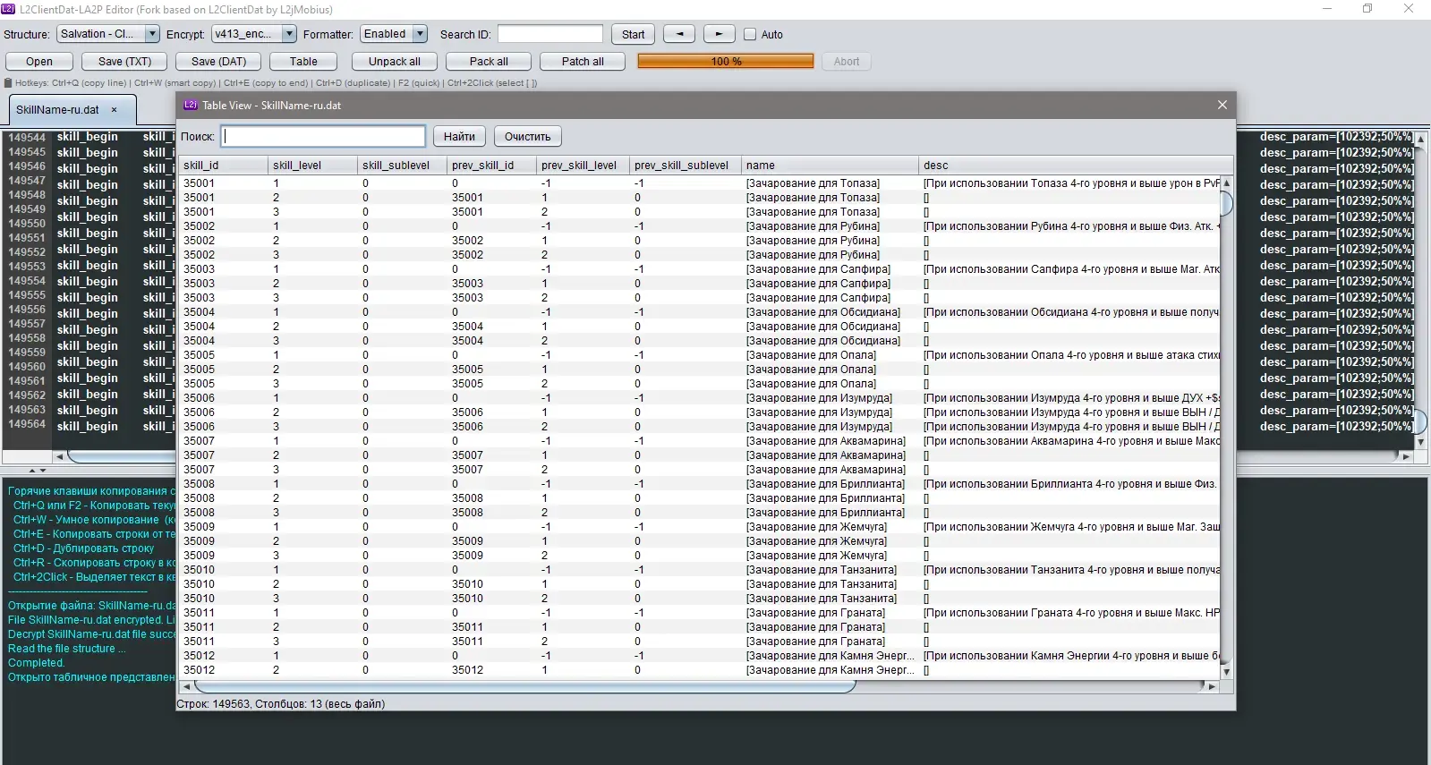This screenshot has width=1431, height=765.
Task: Focus the Поиск search field
Action: [x=323, y=136]
